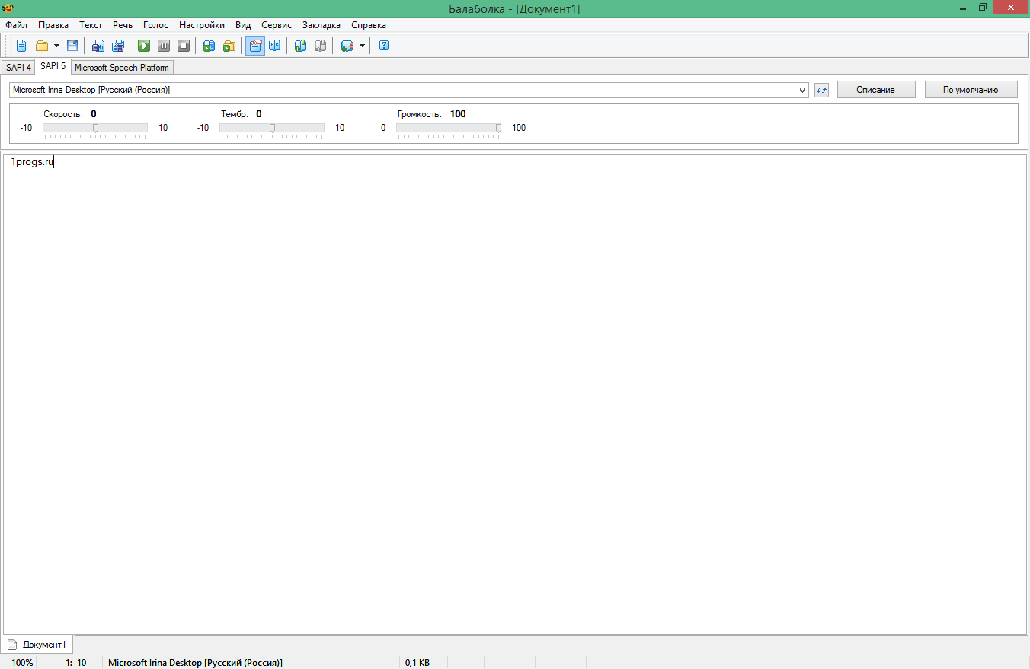The width and height of the screenshot is (1030, 669).
Task: Create a new document with toolbar icon
Action: 21,46
